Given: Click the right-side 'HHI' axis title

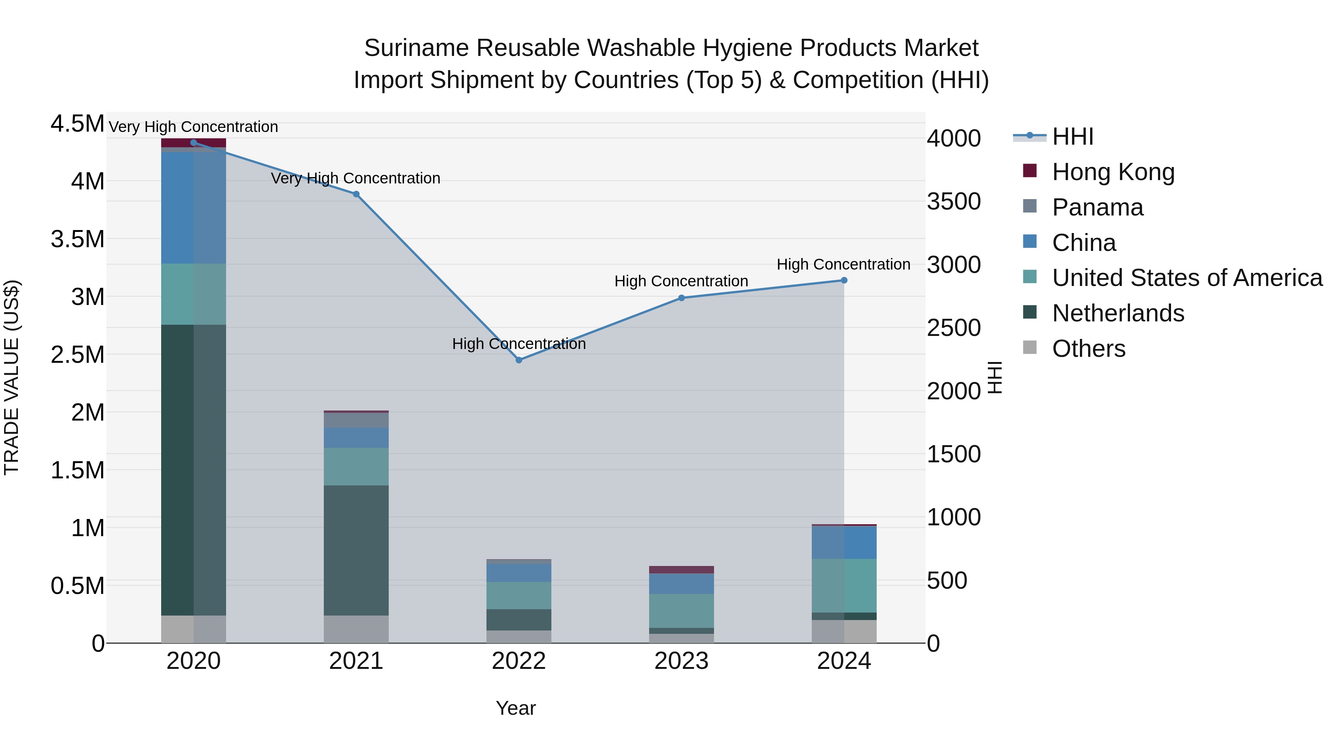Looking at the screenshot, I should [x=995, y=377].
